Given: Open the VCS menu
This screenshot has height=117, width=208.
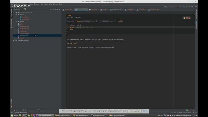Looking at the screenshot, I should (50, 4).
